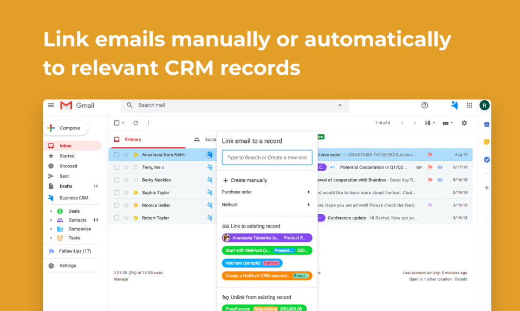Click NetHunt link icon on Sophie Taylor row
Viewport: 520px width, 311px height.
click(x=209, y=192)
